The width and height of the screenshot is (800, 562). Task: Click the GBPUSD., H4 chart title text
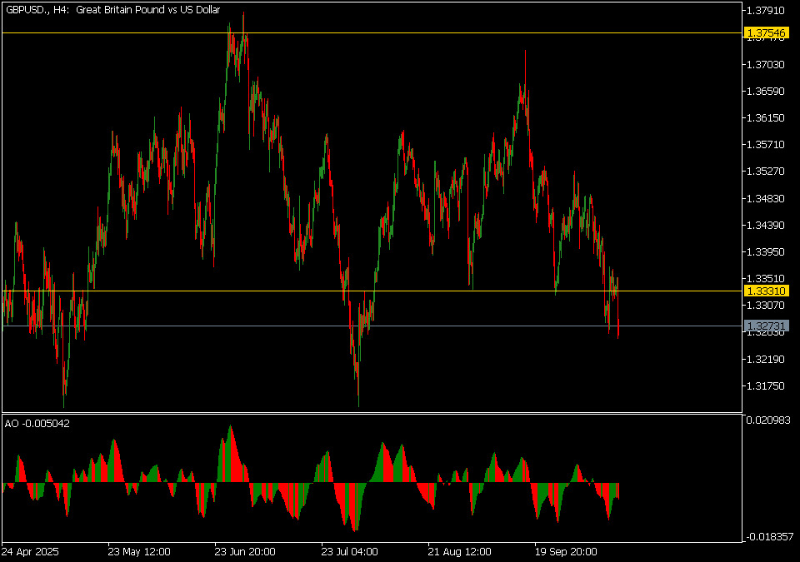(x=112, y=9)
